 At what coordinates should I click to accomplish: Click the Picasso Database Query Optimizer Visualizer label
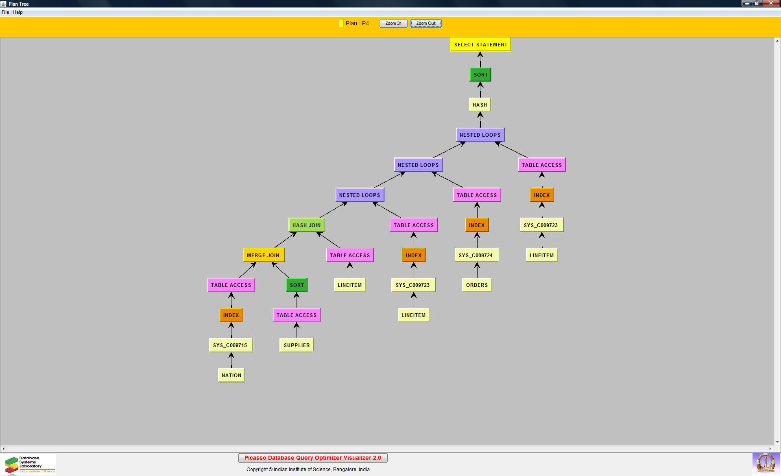312,458
